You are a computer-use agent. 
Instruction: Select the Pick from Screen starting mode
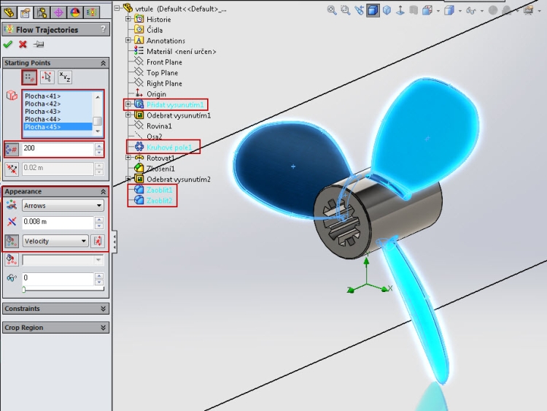click(x=47, y=77)
